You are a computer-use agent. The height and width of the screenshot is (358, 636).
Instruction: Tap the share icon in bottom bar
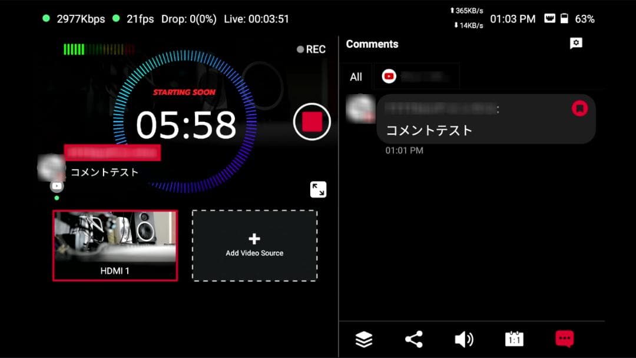click(x=414, y=339)
